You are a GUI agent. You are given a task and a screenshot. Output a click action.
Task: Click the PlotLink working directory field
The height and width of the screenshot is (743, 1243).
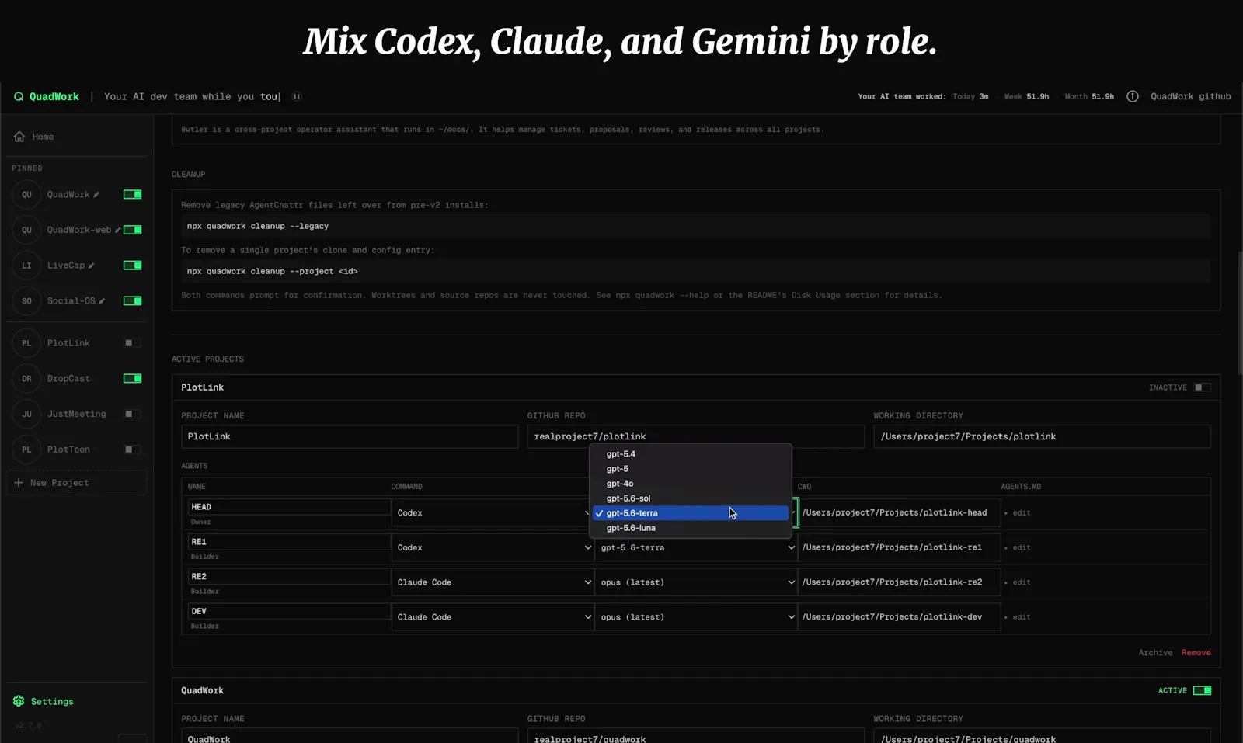pyautogui.click(x=1042, y=436)
